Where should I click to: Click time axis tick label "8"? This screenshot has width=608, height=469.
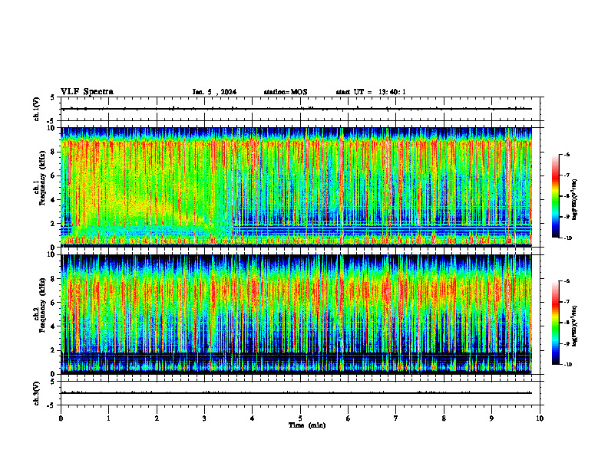pos(444,418)
